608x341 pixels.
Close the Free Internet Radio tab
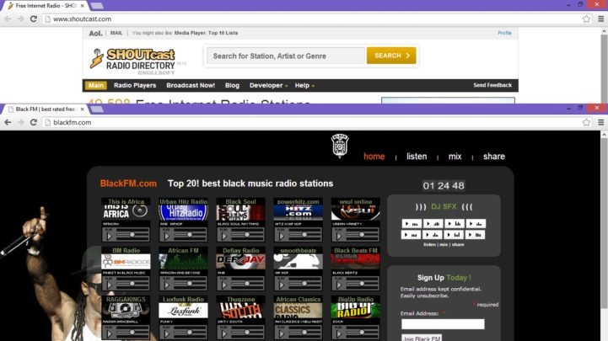point(82,6)
